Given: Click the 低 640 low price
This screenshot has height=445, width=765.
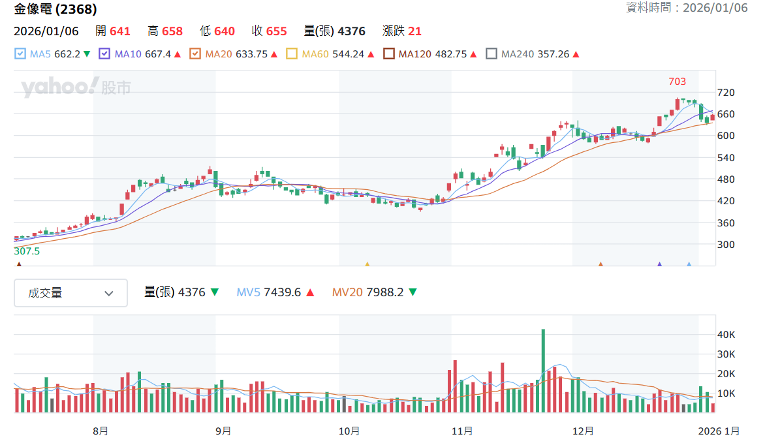Looking at the screenshot, I should pyautogui.click(x=217, y=31).
